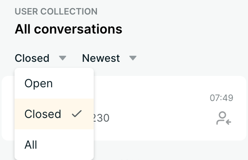Click the USER COLLECTION label

(56, 11)
